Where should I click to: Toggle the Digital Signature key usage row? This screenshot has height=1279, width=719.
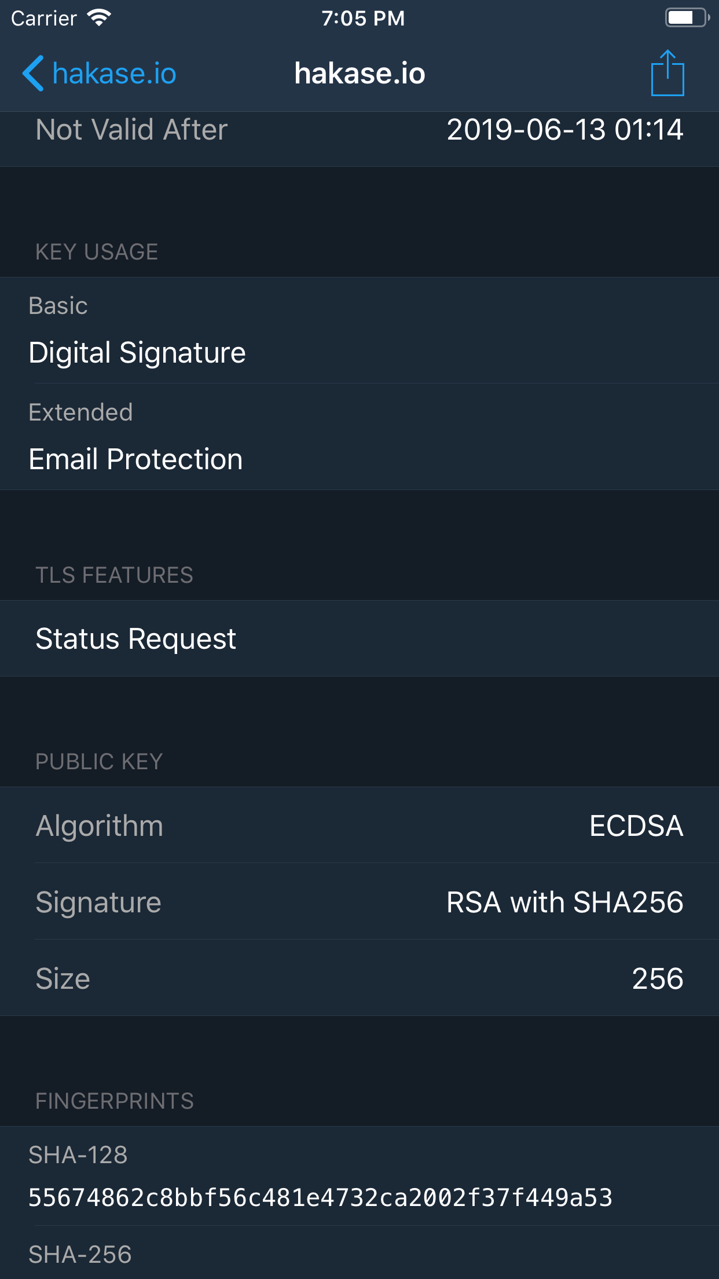[x=359, y=352]
